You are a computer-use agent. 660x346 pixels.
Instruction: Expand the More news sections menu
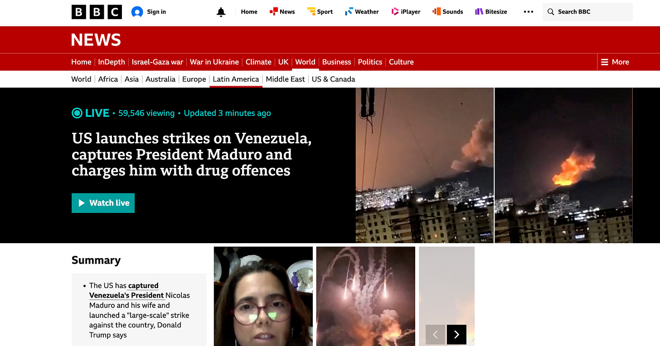[615, 62]
